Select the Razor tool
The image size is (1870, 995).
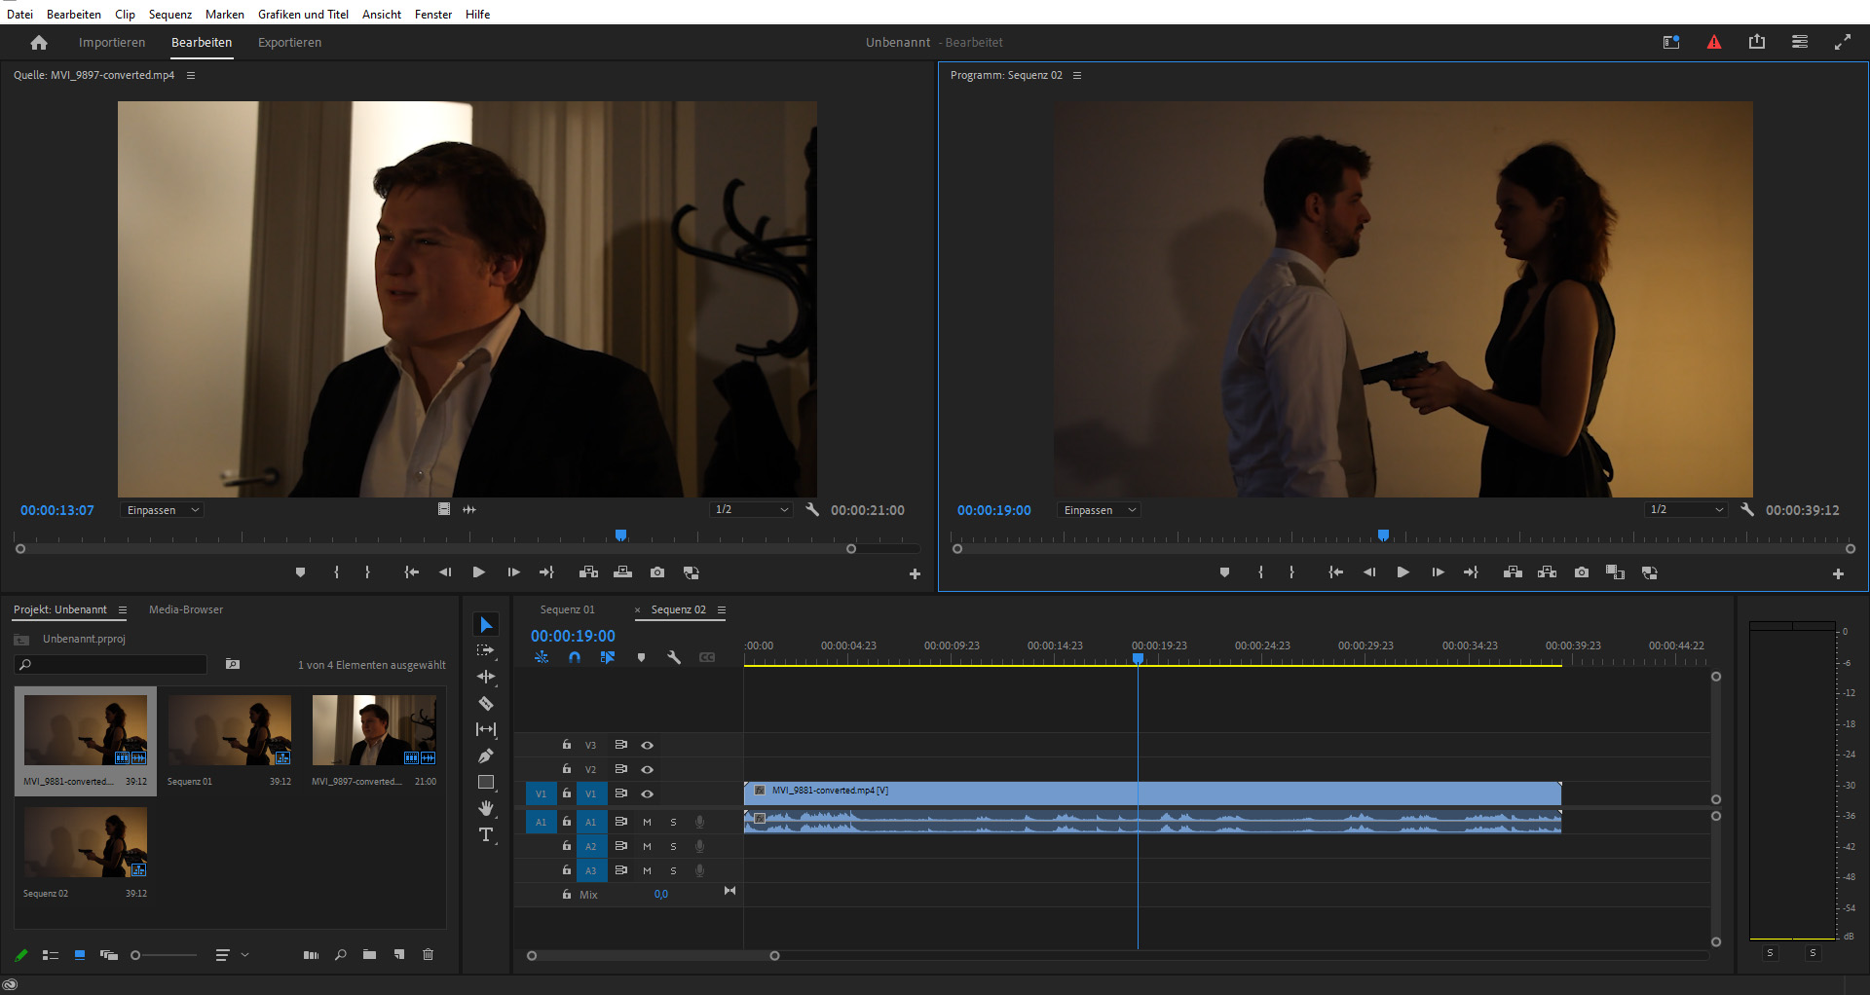tap(486, 703)
